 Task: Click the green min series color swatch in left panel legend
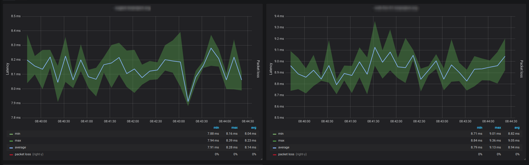coord(11,134)
